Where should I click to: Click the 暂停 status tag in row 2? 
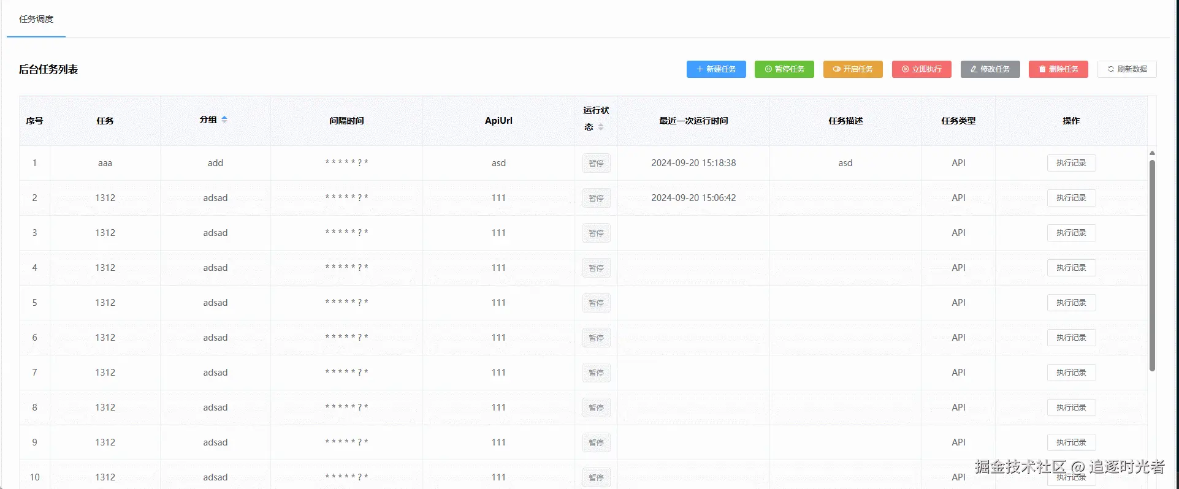[x=596, y=198]
